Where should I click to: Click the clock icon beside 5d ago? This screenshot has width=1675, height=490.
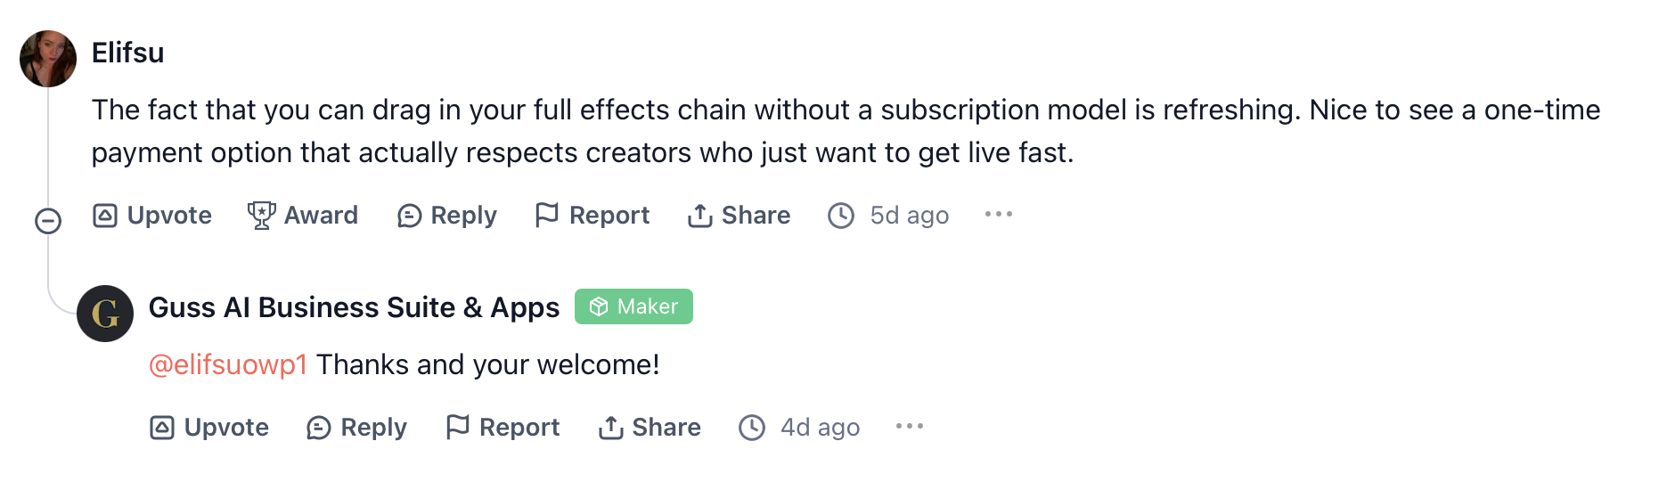click(841, 216)
